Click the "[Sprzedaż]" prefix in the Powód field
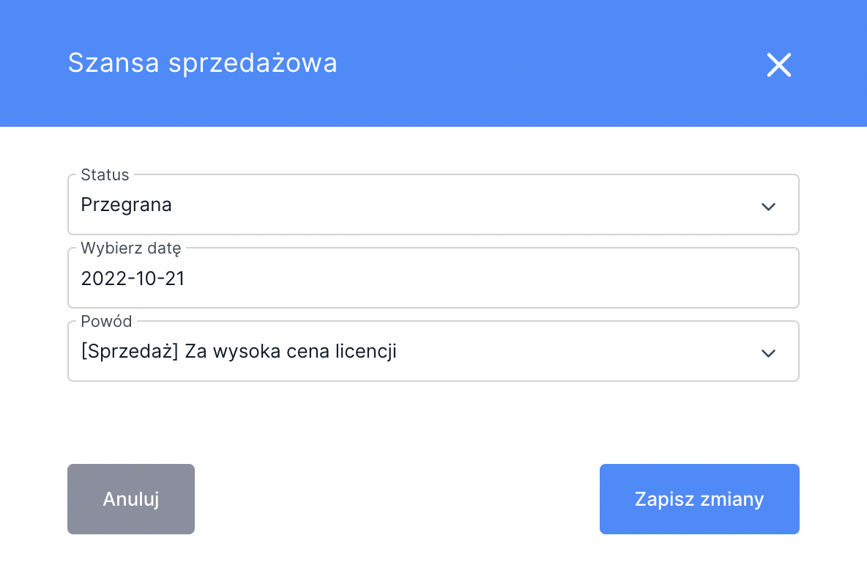The width and height of the screenshot is (867, 579). click(x=130, y=352)
